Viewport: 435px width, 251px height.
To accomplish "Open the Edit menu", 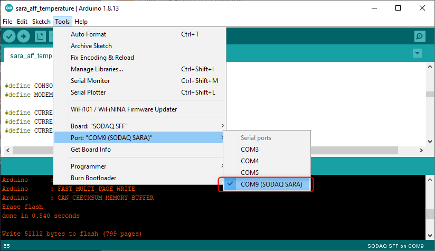I will [22, 21].
